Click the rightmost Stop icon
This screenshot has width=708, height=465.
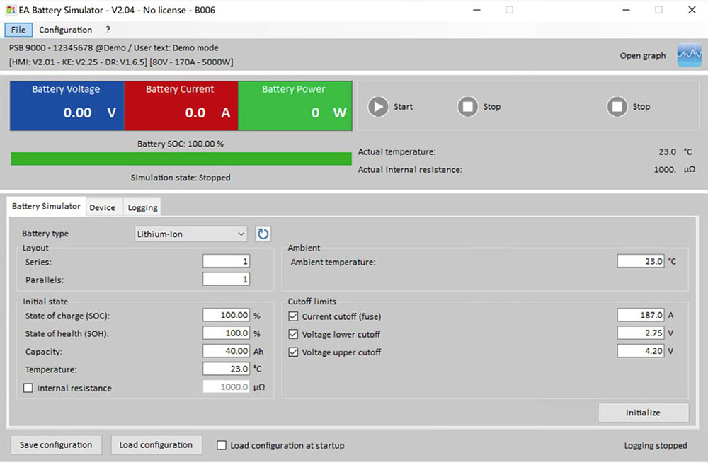click(x=617, y=107)
